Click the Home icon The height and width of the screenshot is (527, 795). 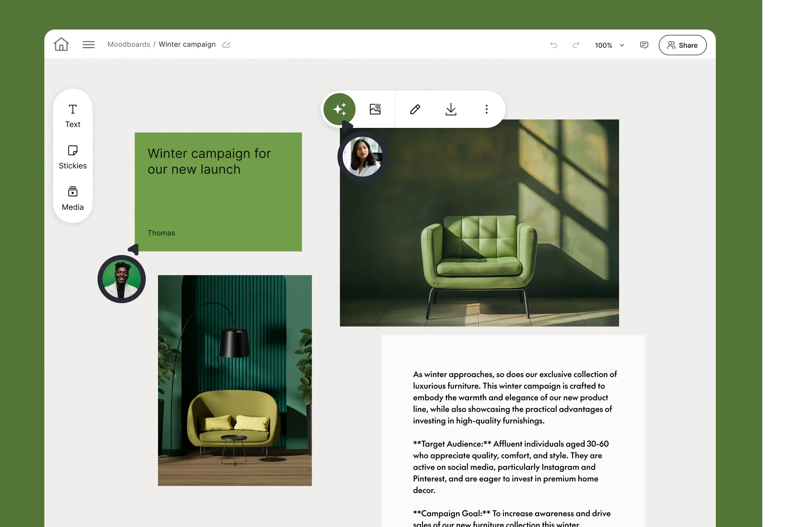(x=61, y=44)
